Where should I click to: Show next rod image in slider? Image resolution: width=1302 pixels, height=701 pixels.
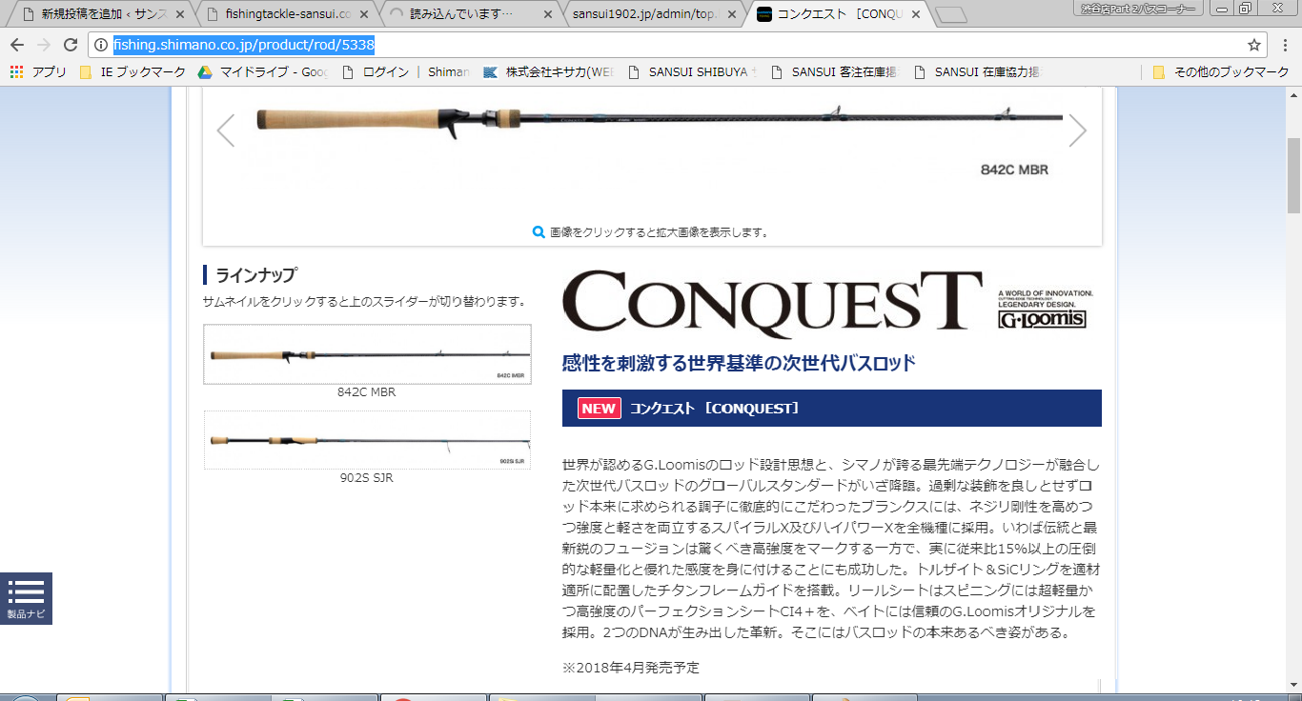pyautogui.click(x=1078, y=130)
